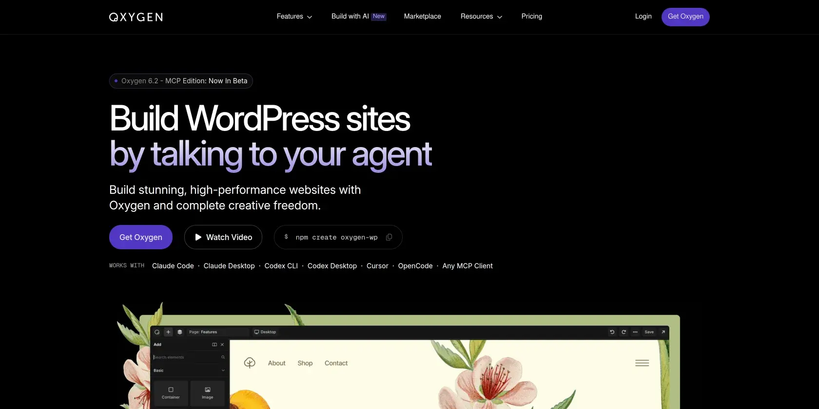Click the "Cursor" text

click(378, 266)
